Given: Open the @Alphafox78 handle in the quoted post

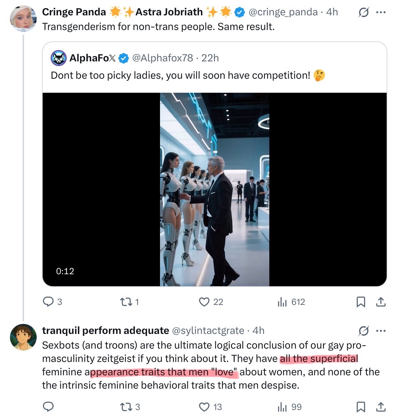Looking at the screenshot, I should point(162,58).
